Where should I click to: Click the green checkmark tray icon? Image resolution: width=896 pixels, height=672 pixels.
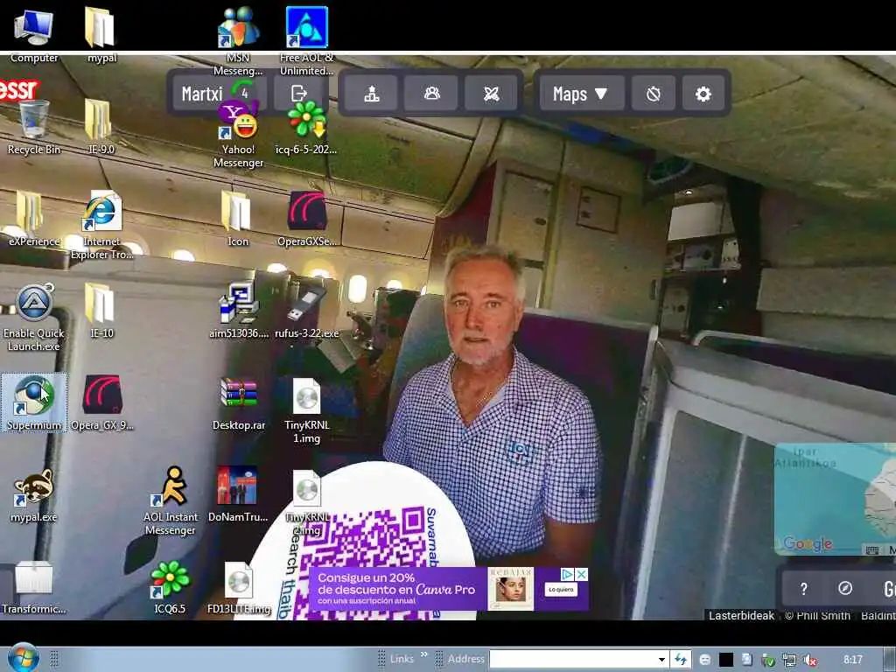(x=768, y=660)
